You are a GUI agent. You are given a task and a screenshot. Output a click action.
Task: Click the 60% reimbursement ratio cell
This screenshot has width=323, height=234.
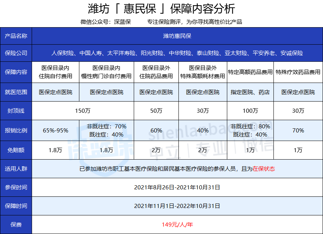(156, 130)
